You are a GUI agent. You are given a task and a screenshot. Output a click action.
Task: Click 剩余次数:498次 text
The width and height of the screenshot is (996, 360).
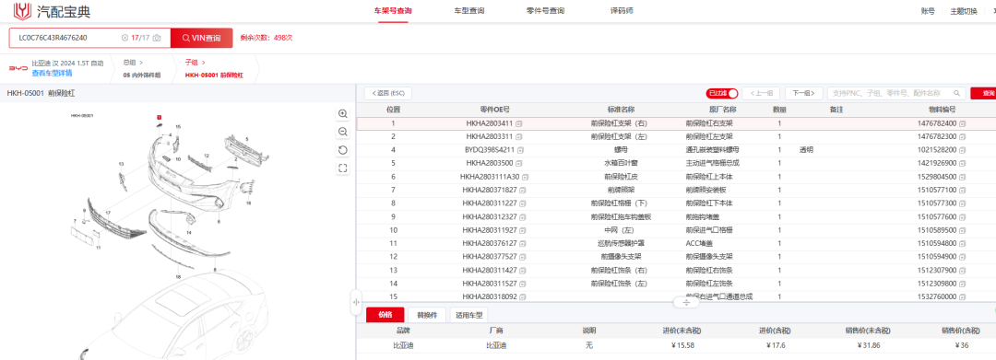pyautogui.click(x=267, y=38)
